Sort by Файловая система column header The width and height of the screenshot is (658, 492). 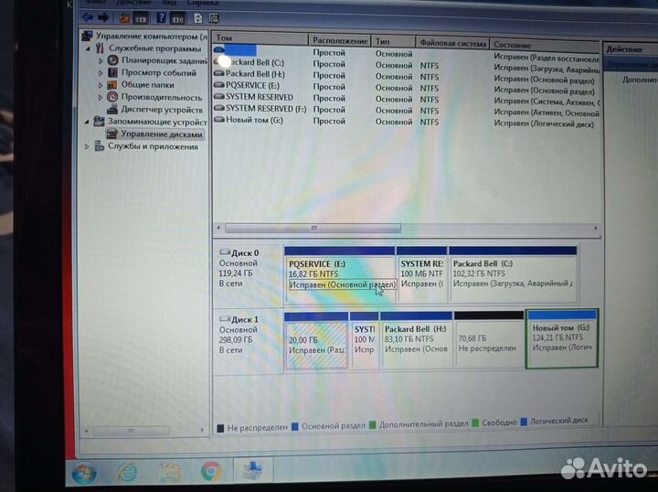point(452,43)
